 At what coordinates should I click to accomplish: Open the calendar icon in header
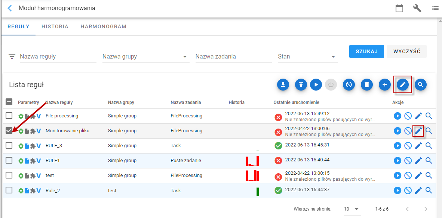click(x=399, y=8)
